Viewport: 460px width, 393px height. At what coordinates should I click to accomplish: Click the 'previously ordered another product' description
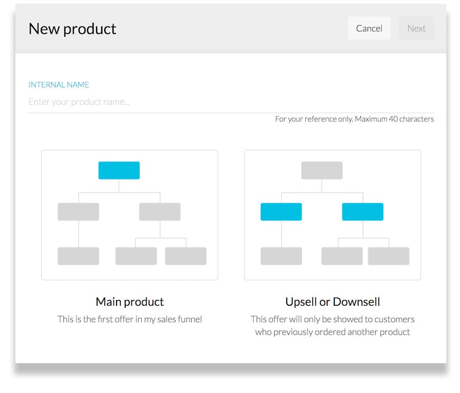[332, 332]
